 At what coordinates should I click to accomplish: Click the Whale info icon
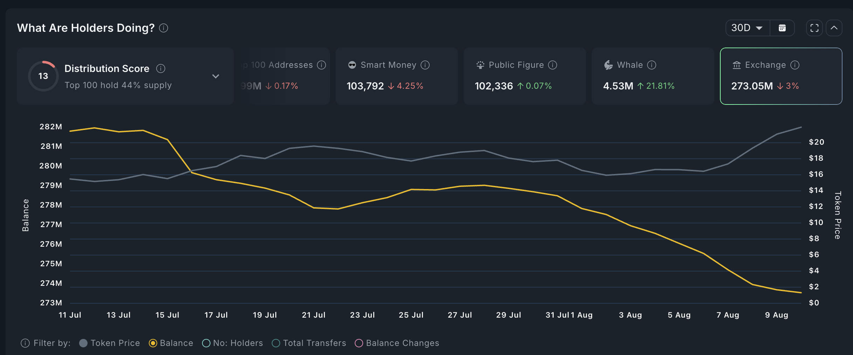pyautogui.click(x=652, y=65)
